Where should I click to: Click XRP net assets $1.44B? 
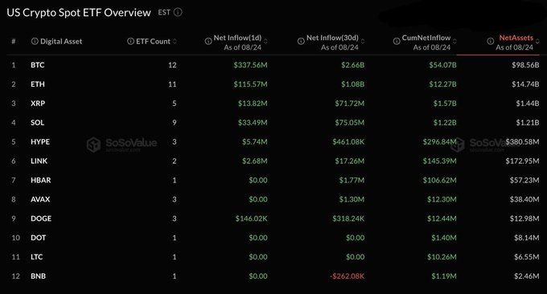[528, 103]
